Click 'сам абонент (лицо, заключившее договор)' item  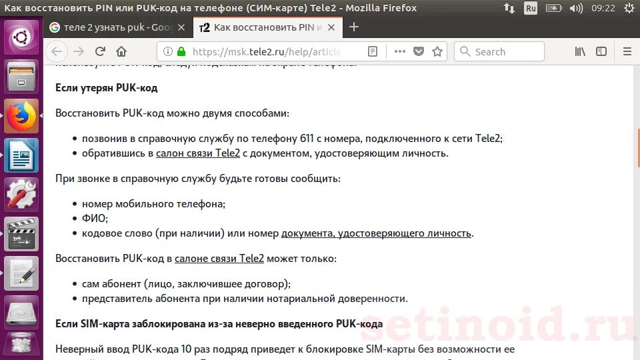tap(186, 284)
